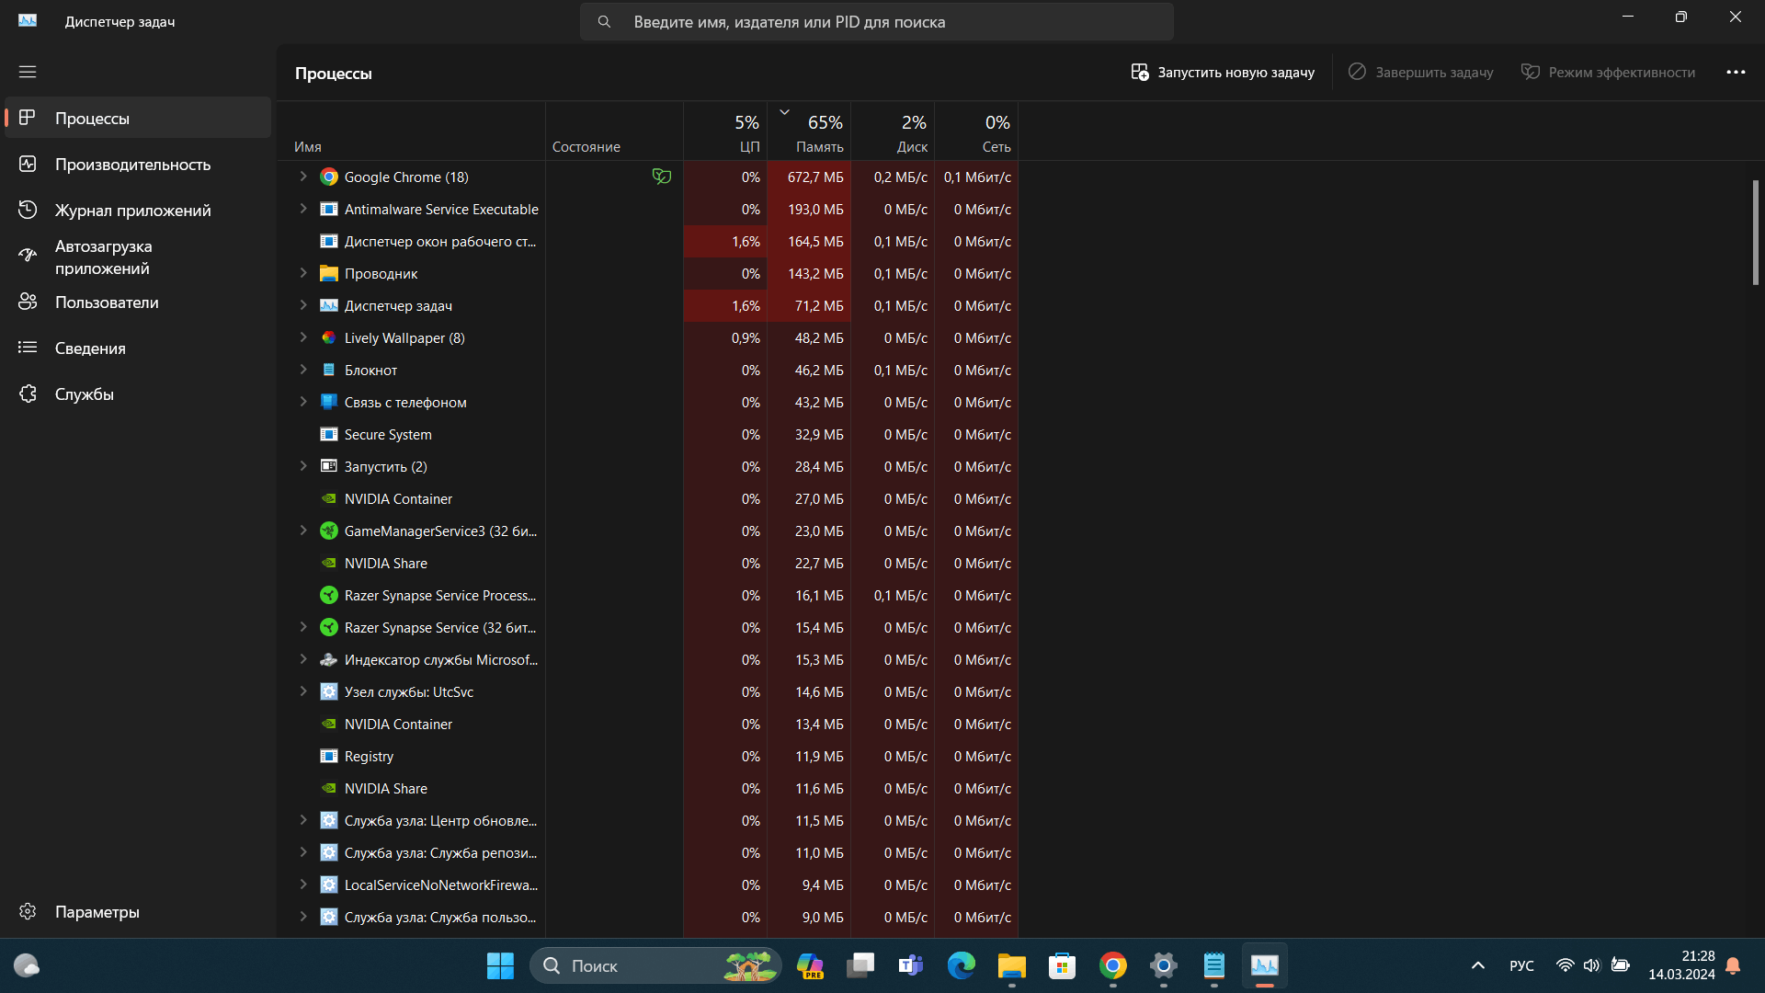Open the Сведения section
1765x993 pixels.
(138, 348)
